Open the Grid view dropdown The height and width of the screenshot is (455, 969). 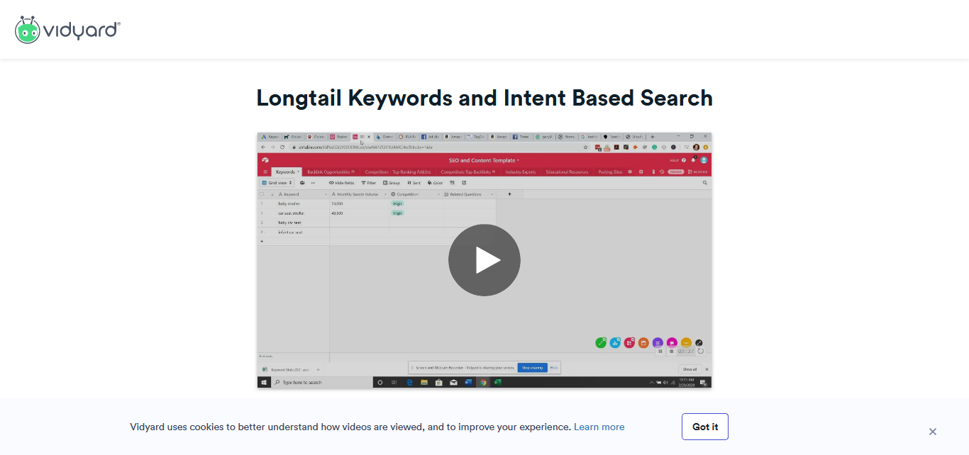(277, 183)
